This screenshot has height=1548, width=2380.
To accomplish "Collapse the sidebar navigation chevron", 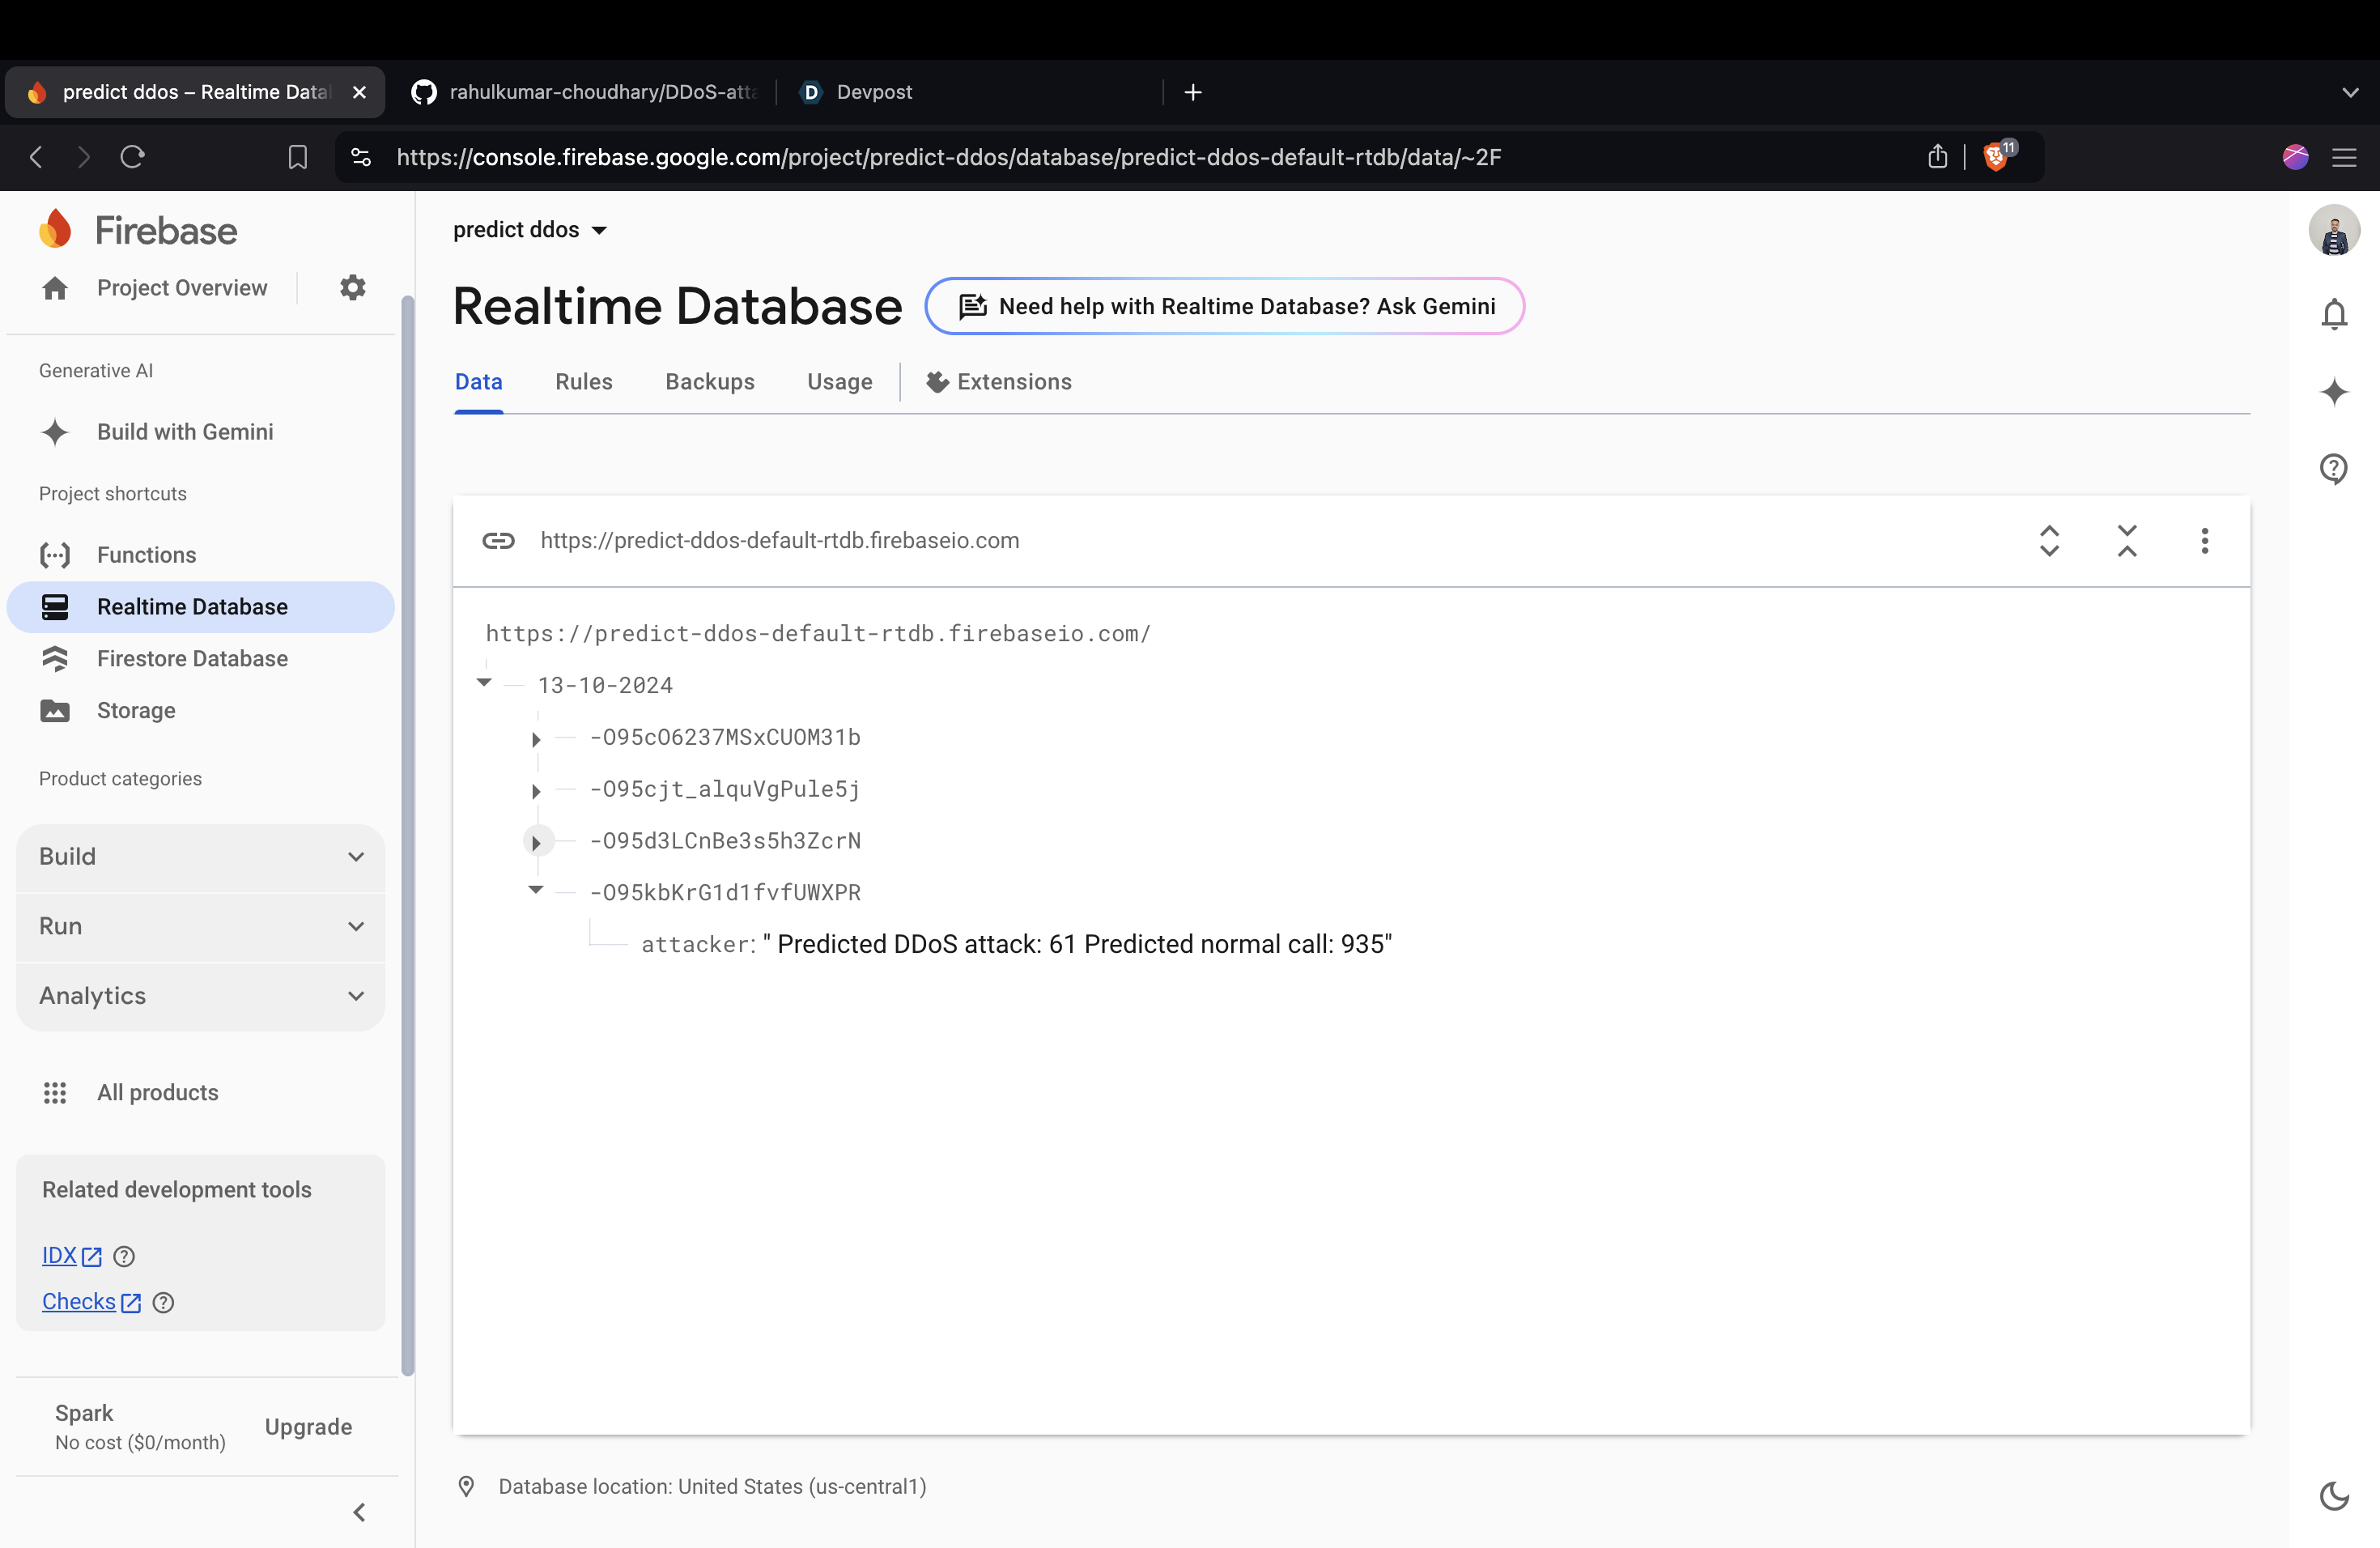I will click(359, 1512).
